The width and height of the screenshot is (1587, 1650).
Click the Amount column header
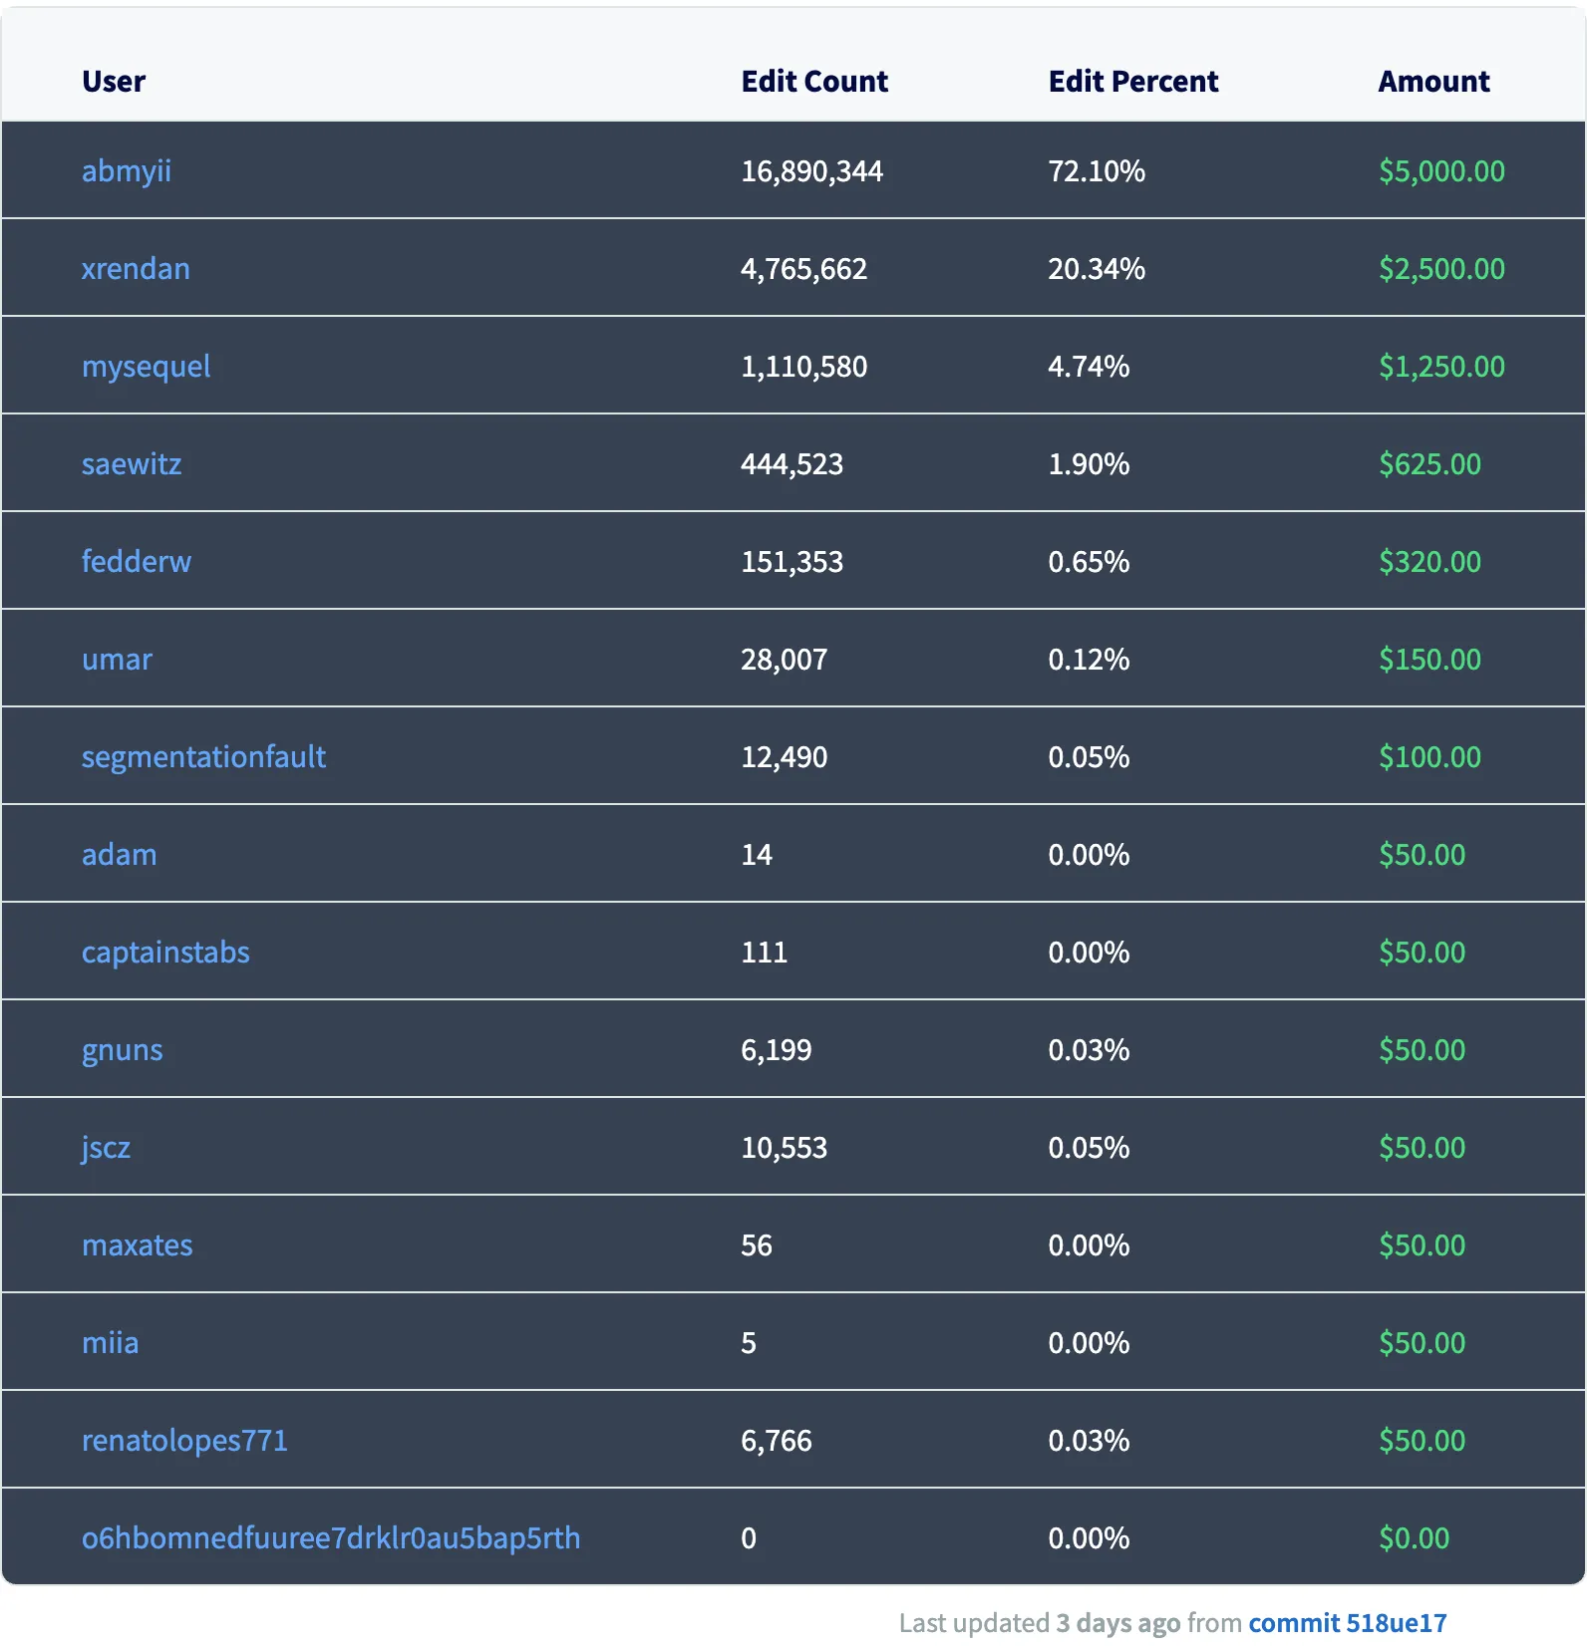(x=1433, y=82)
